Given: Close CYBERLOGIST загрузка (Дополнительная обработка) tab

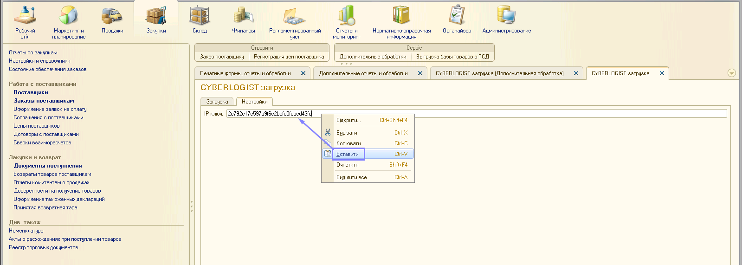Looking at the screenshot, I should pyautogui.click(x=576, y=73).
